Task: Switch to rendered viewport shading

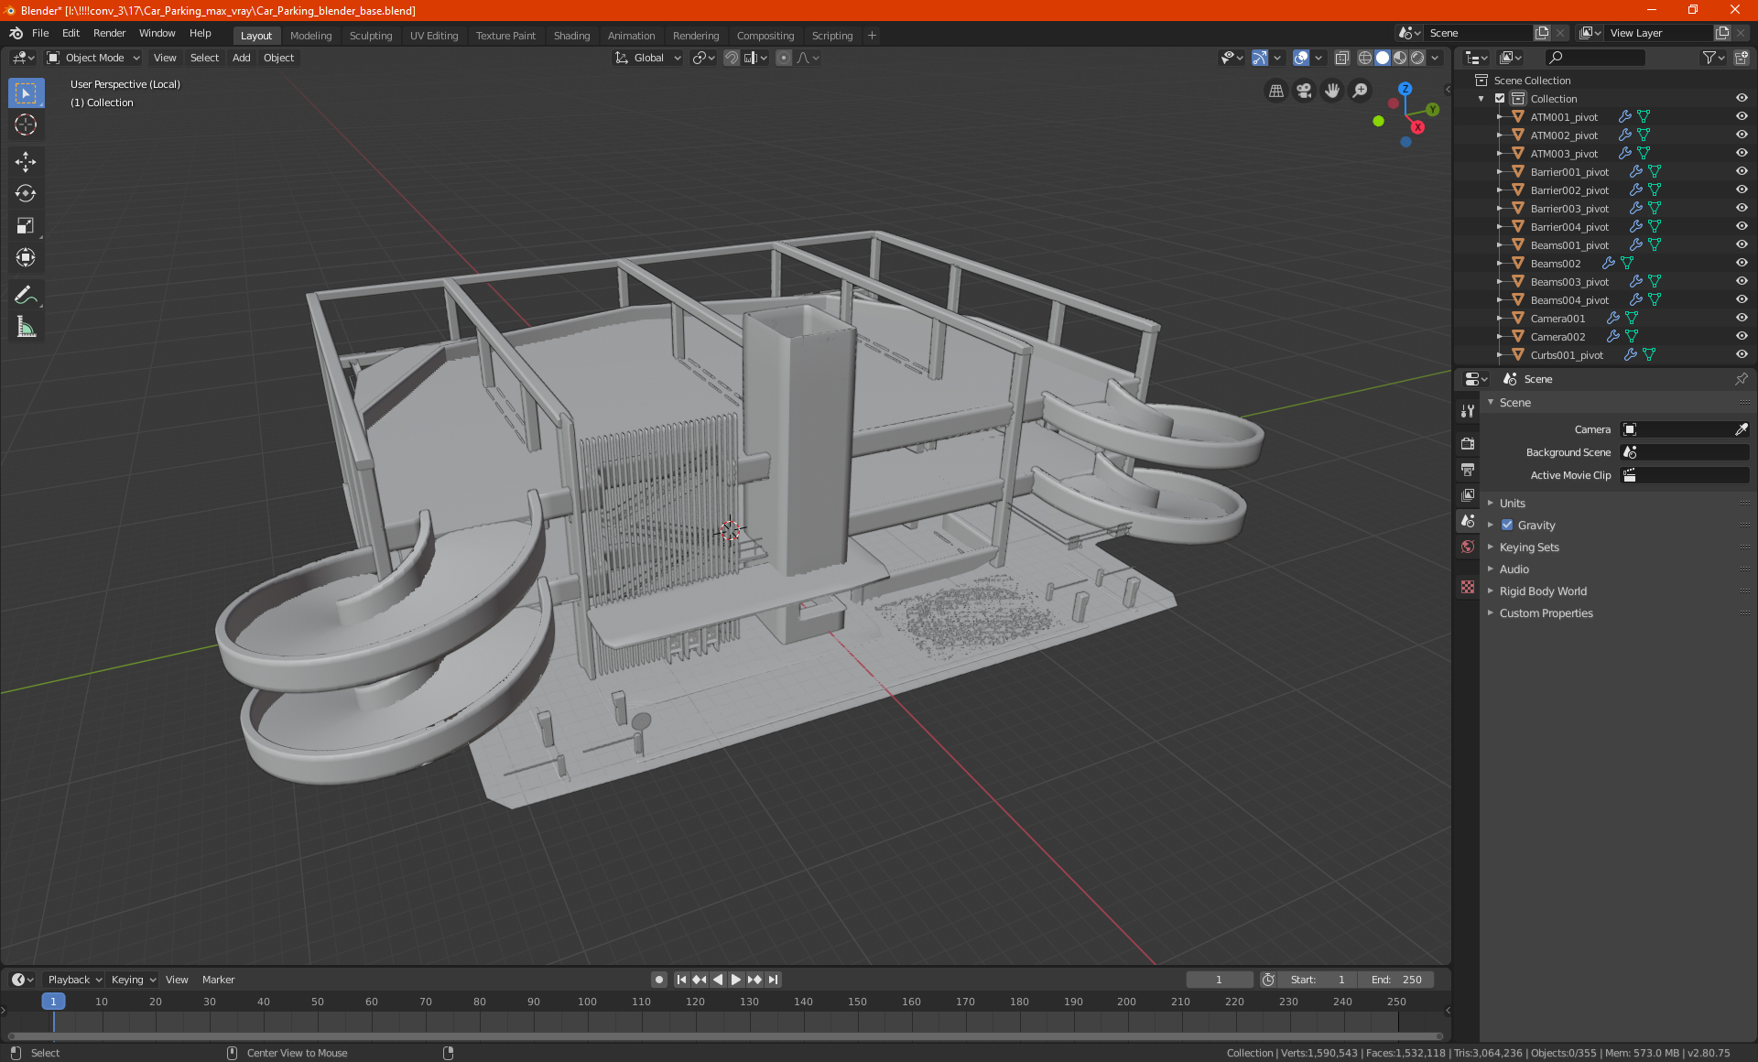Action: pos(1417,58)
